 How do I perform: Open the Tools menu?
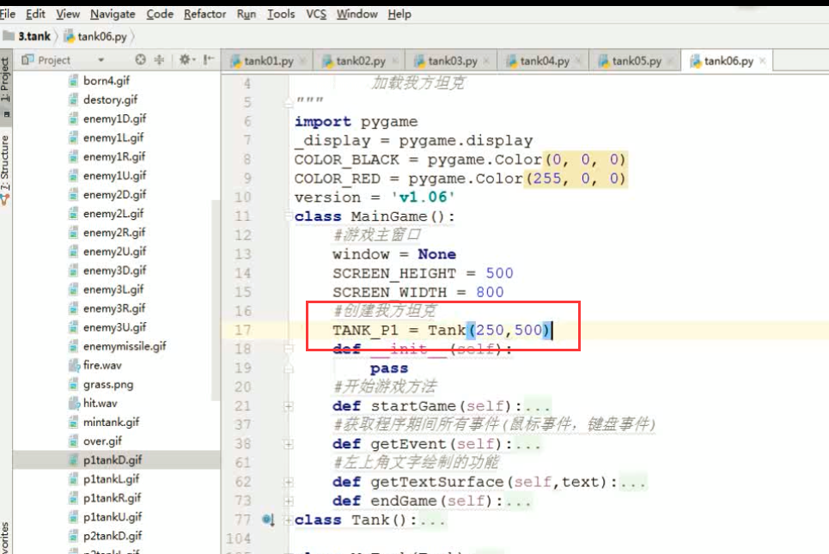[281, 15]
